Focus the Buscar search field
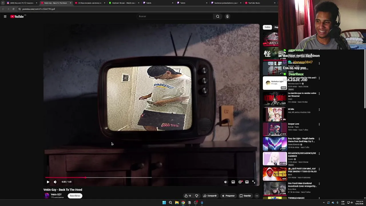366x206 pixels. coord(175,16)
